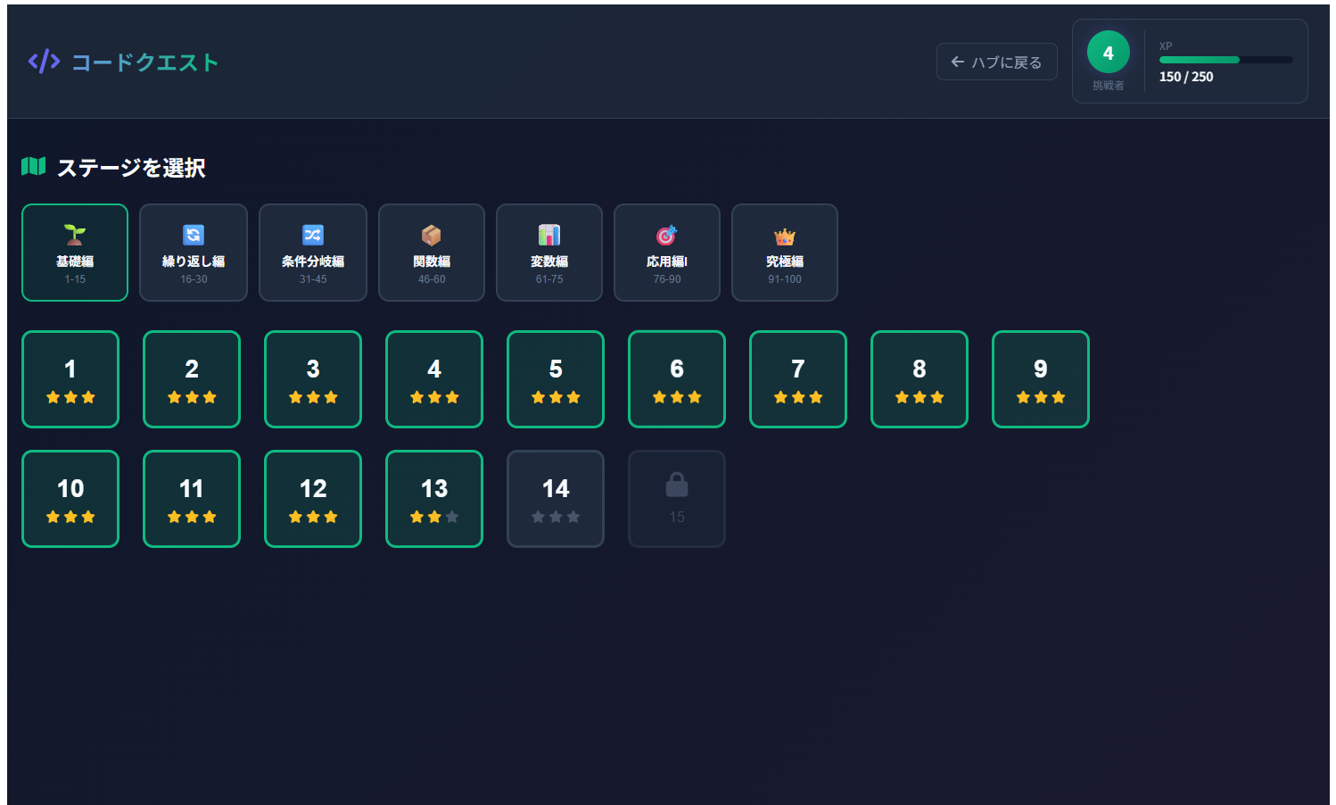Open stage 1 tile
The image size is (1336, 805).
[x=70, y=379]
